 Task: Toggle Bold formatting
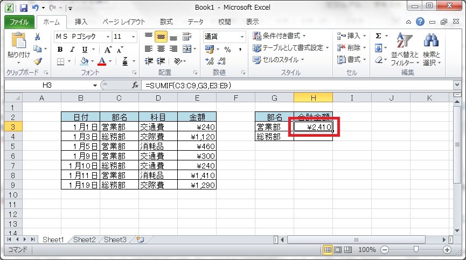coord(60,50)
